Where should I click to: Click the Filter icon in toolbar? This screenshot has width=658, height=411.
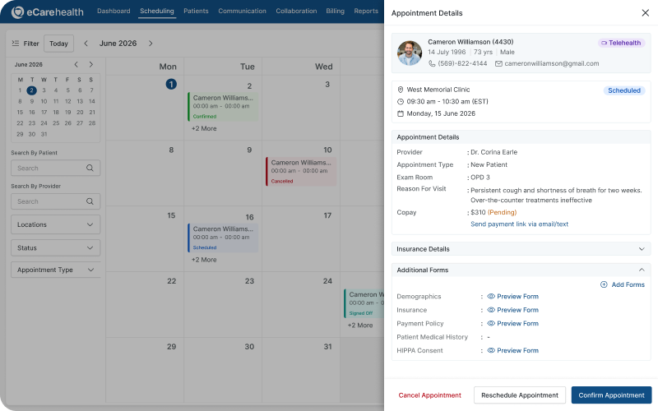point(16,44)
